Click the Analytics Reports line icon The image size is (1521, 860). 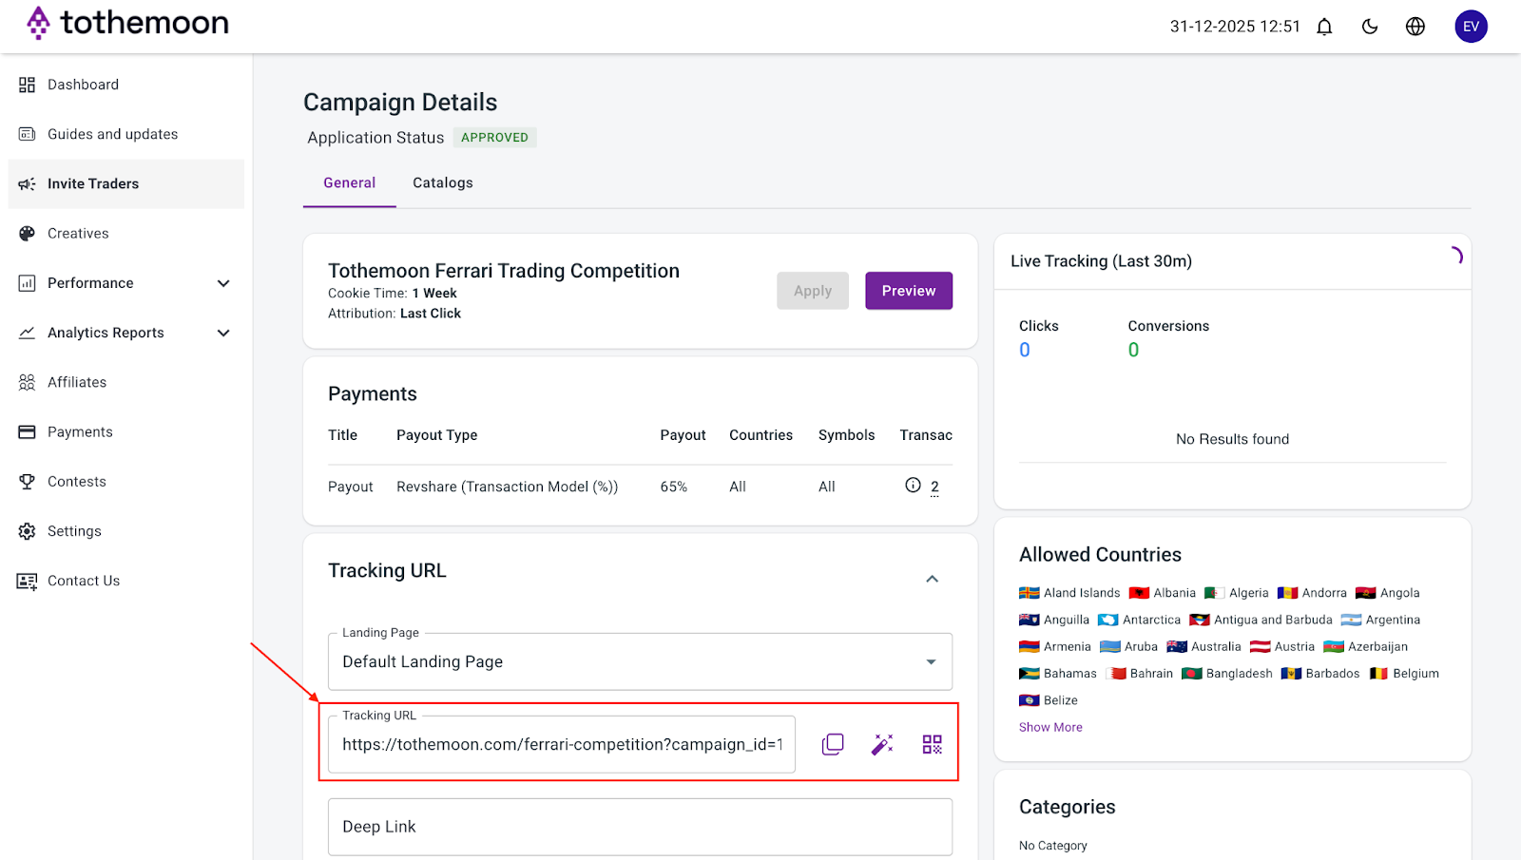tap(27, 333)
